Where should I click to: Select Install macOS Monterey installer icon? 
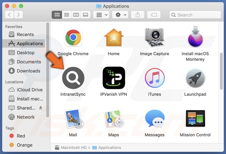(x=195, y=37)
